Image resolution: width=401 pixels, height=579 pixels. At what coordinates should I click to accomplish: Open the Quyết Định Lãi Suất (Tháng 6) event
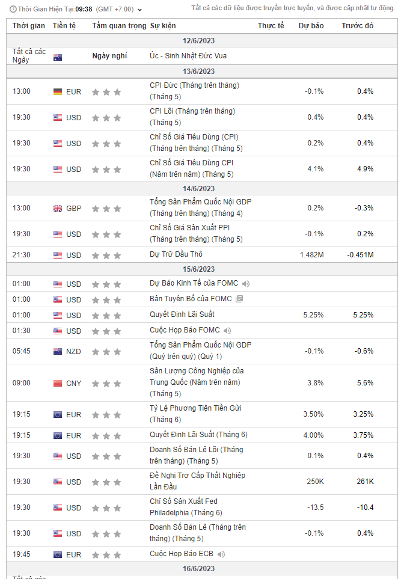[198, 435]
